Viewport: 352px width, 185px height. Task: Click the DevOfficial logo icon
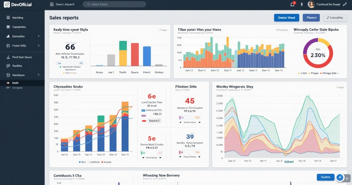click(x=7, y=4)
